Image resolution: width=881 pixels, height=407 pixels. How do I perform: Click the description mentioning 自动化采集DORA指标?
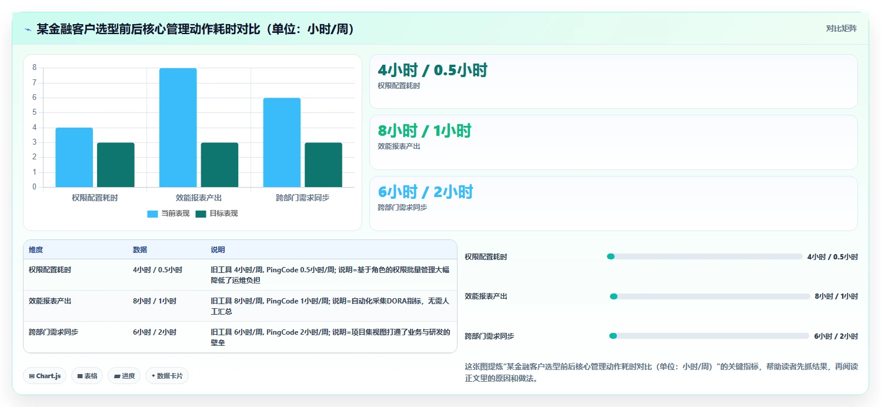point(331,306)
